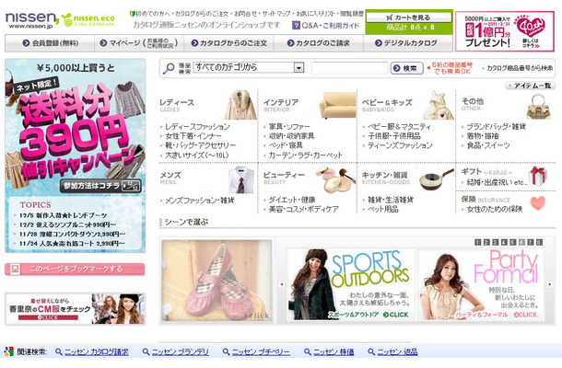Click アイテム一覧 button

(530, 86)
